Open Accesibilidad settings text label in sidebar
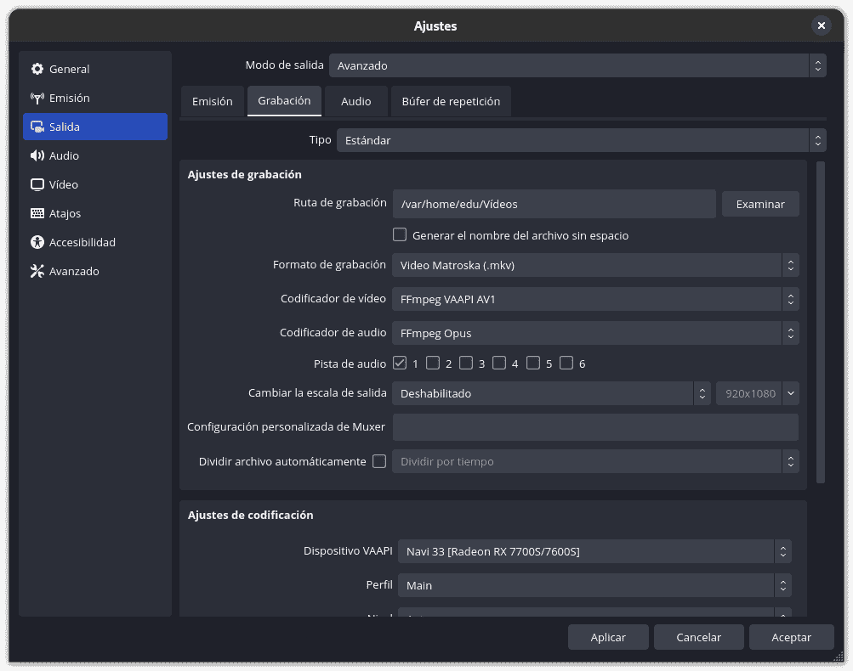Viewport: 853px width, 671px height. tap(82, 242)
